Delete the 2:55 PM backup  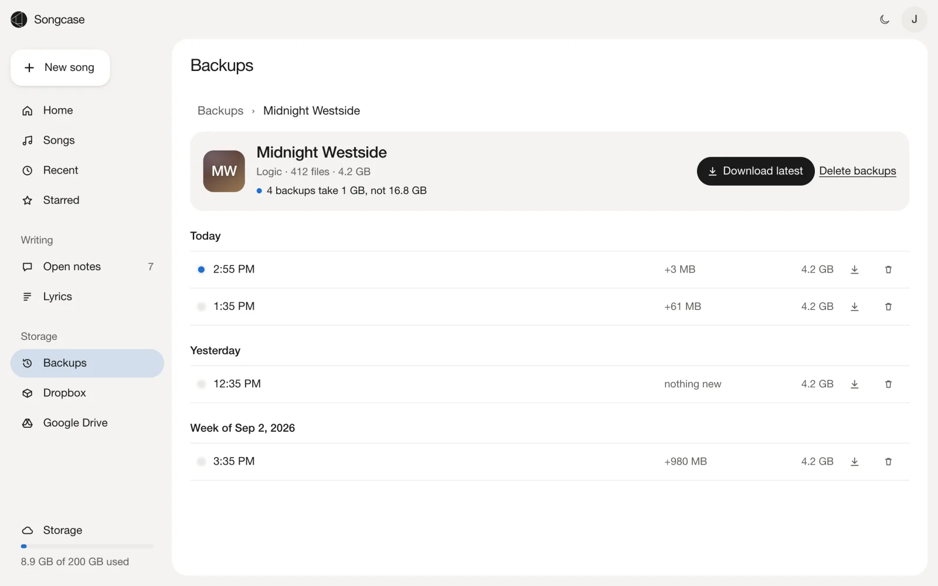888,270
